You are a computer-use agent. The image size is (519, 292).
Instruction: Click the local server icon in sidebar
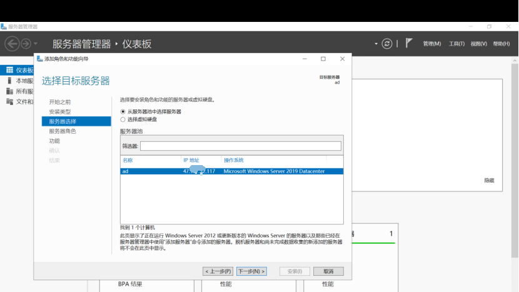[9, 81]
